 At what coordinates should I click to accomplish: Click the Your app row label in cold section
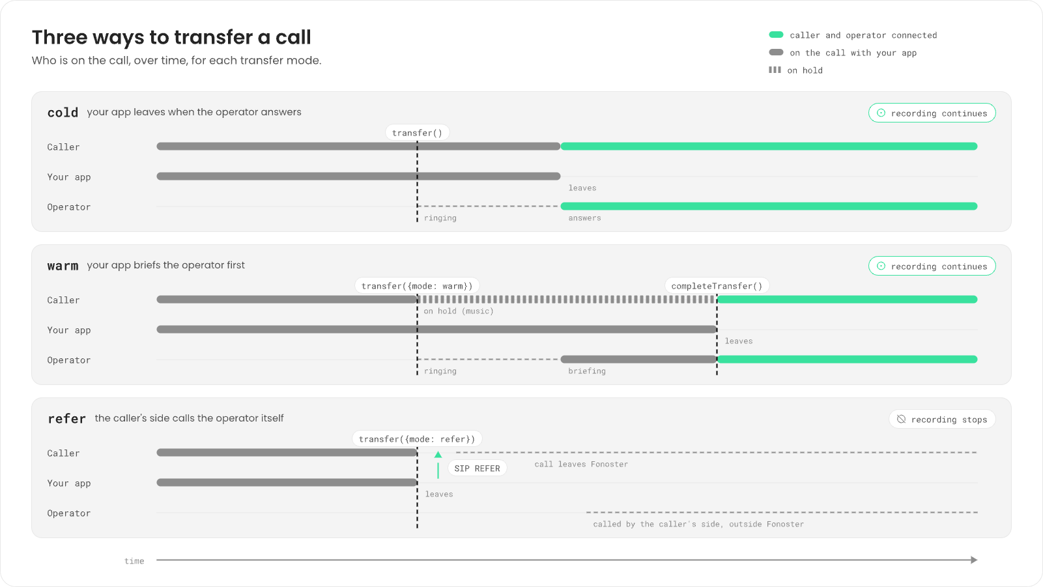pos(69,177)
